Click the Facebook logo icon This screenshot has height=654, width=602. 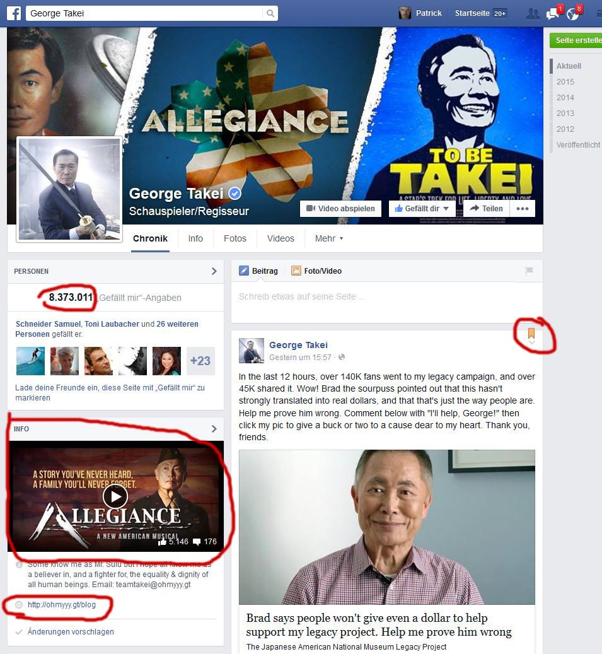(x=14, y=13)
